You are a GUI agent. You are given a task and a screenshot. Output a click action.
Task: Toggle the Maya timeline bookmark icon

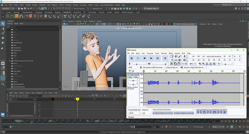[166, 127]
